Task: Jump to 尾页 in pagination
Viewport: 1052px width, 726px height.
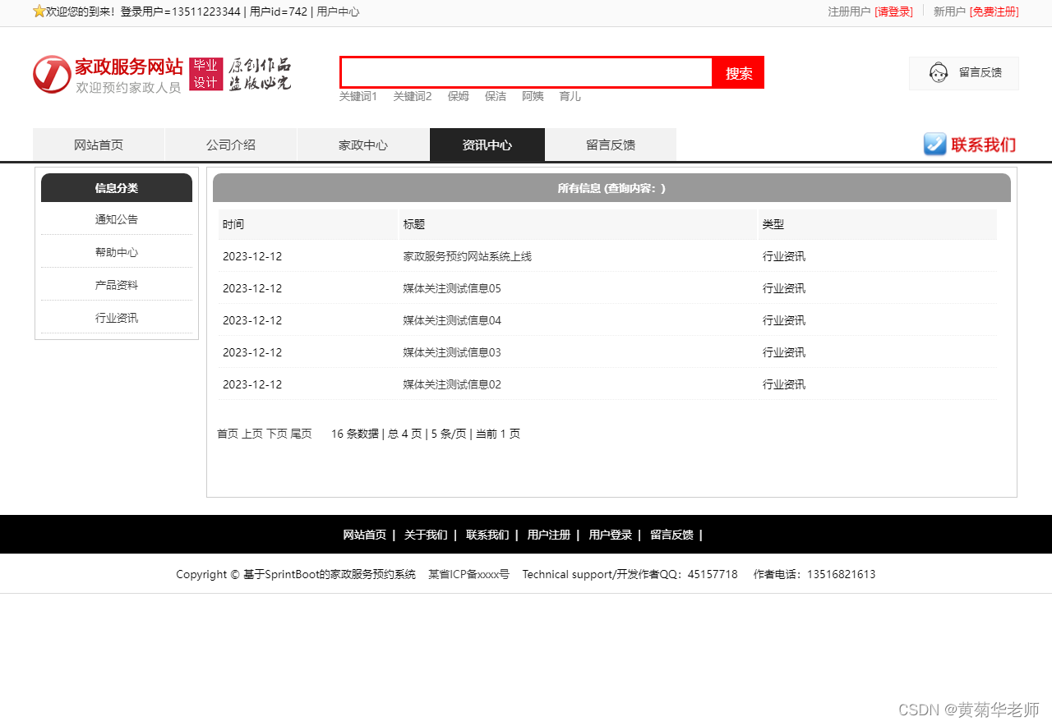Action: tap(302, 434)
